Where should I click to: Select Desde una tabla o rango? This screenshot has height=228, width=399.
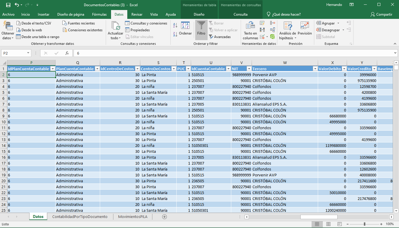coord(38,37)
